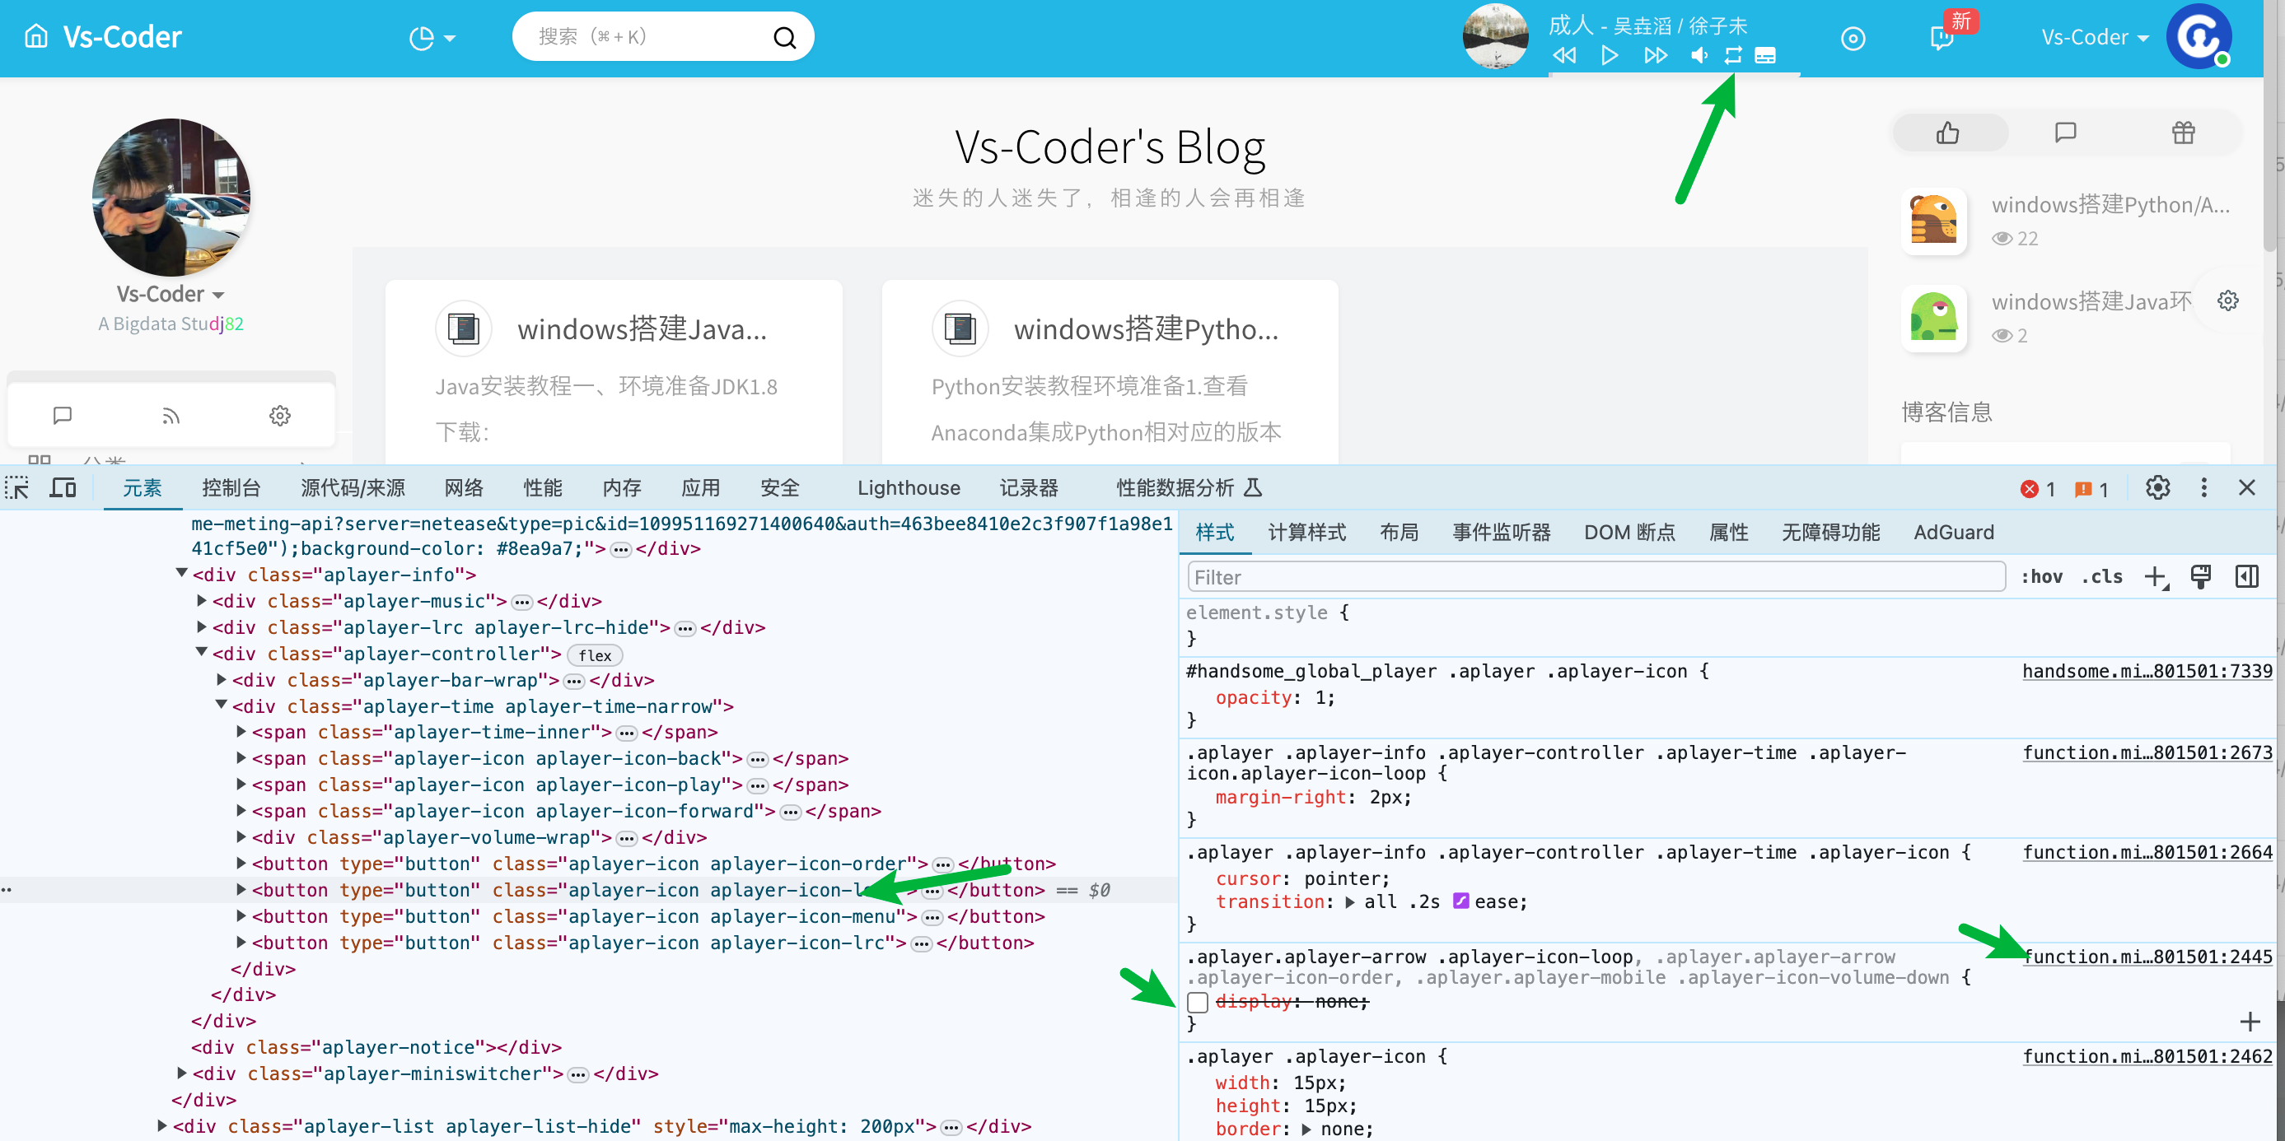
Task: Open DevTools settings gear
Action: click(x=2157, y=487)
